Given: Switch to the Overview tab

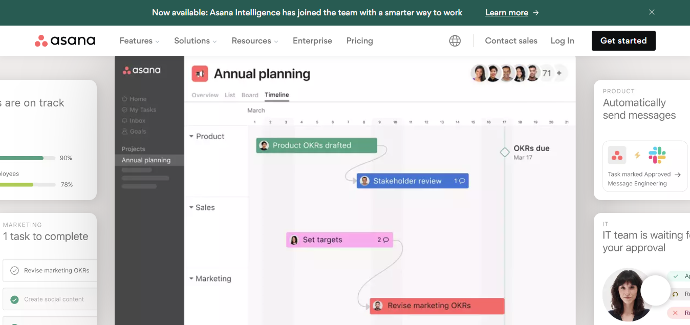Looking at the screenshot, I should click(205, 95).
